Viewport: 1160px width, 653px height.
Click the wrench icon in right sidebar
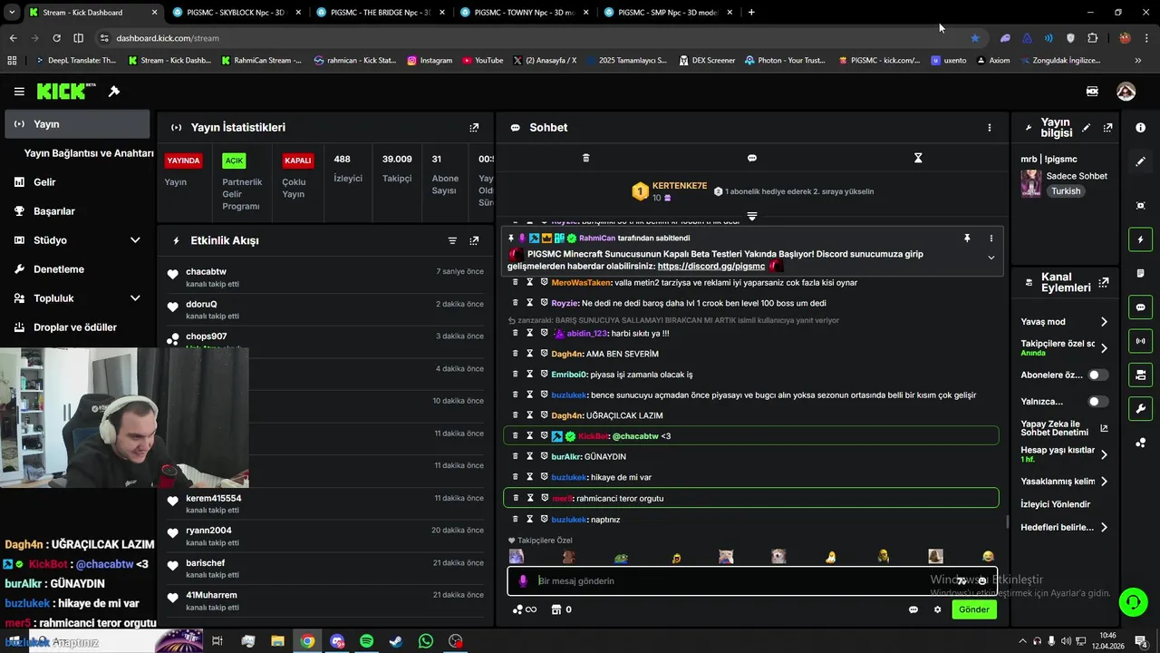1140,408
